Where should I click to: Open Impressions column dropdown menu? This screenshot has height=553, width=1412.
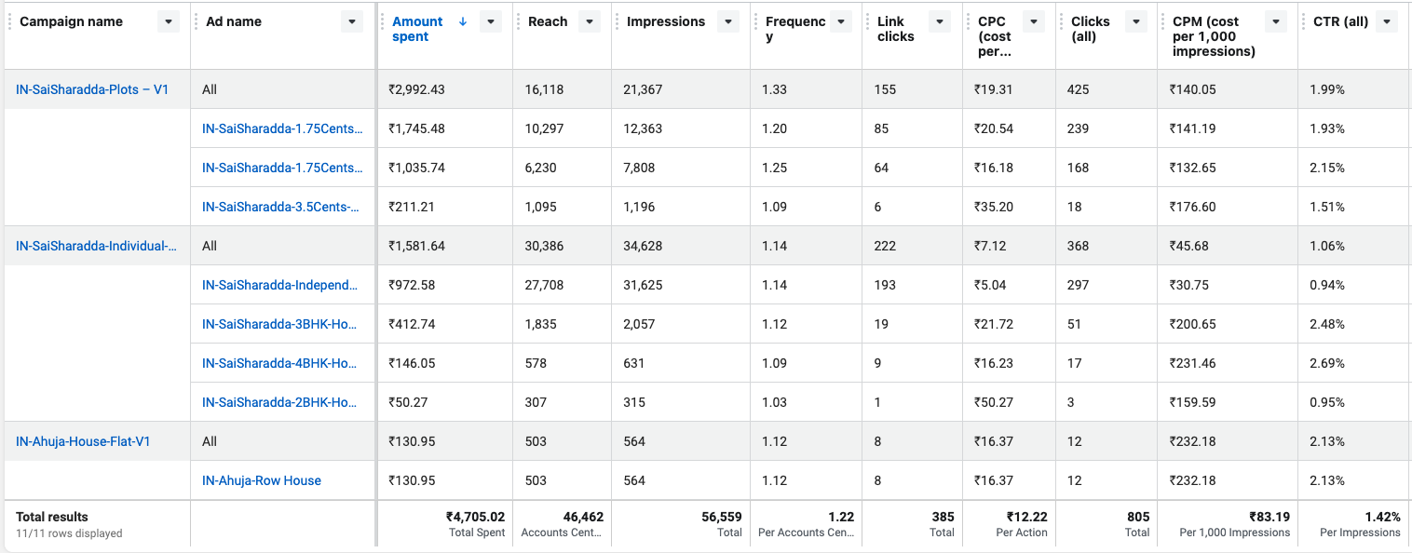click(x=727, y=21)
